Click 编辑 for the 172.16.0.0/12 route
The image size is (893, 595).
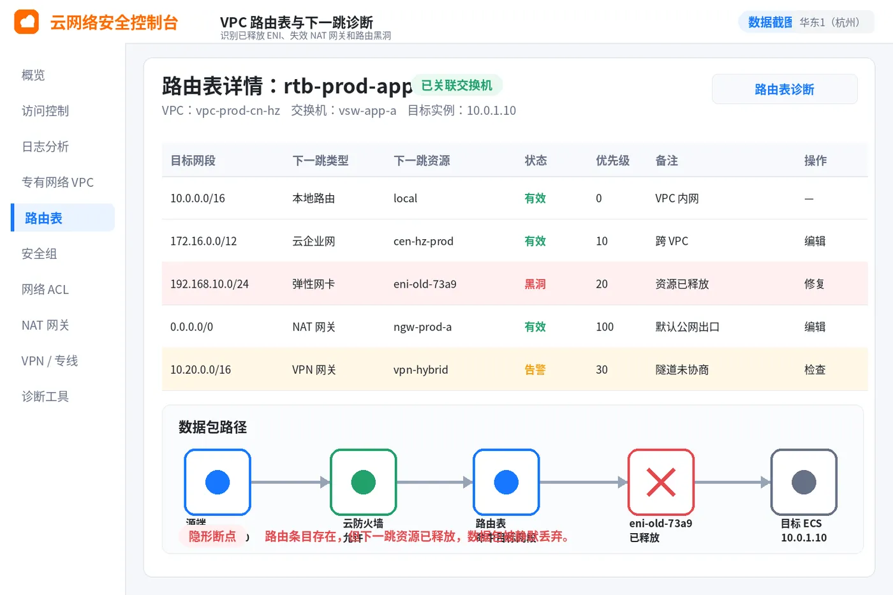815,241
